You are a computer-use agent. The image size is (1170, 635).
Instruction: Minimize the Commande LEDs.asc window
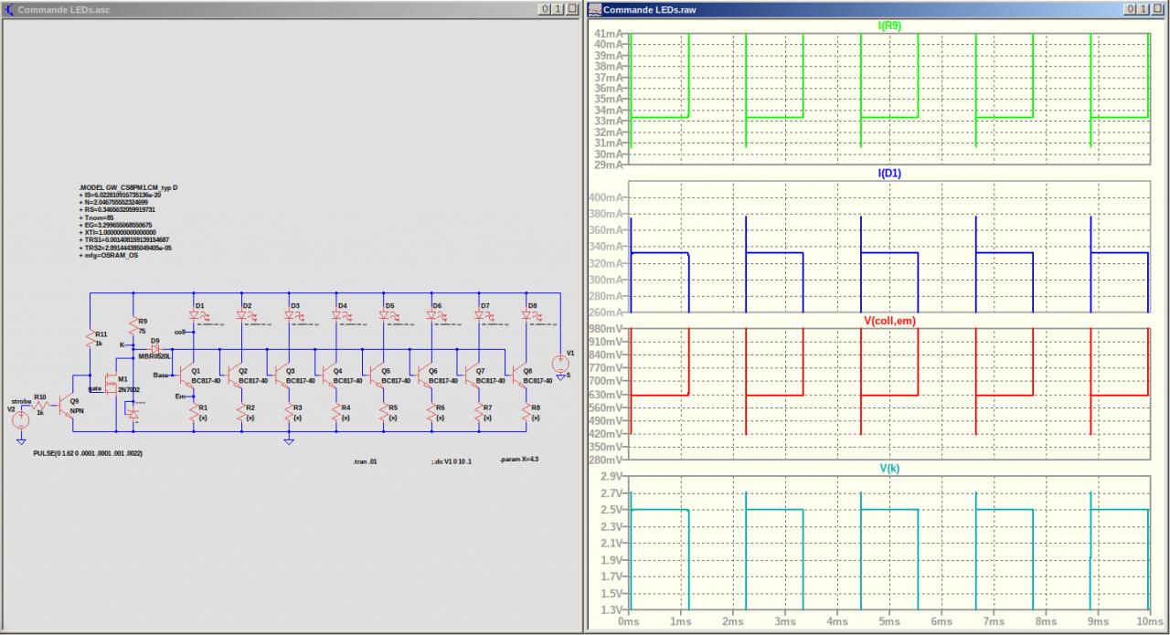(544, 9)
